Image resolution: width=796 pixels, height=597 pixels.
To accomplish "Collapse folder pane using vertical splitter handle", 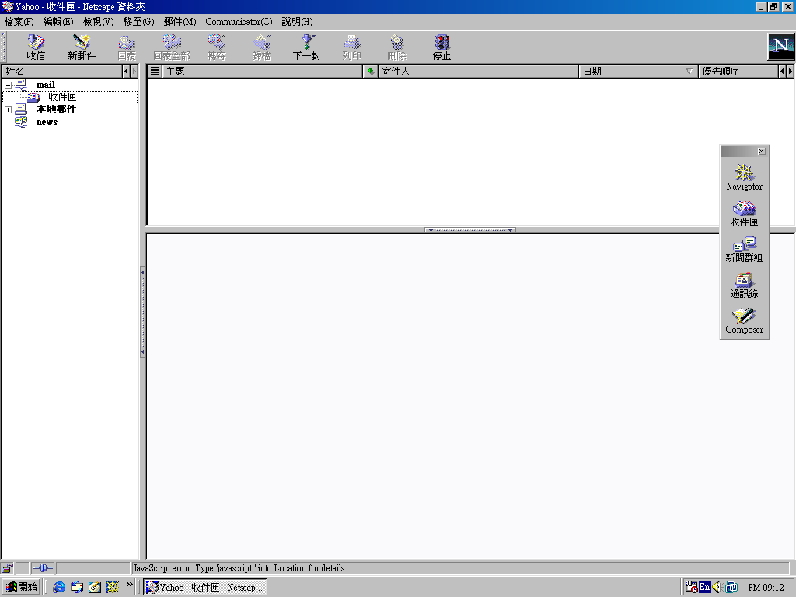I will pos(143,312).
